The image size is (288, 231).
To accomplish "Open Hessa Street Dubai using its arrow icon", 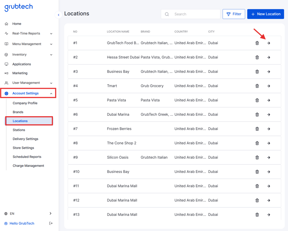I will coord(269,57).
